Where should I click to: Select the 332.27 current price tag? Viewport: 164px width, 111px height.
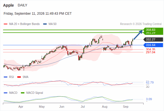tap(153, 39)
